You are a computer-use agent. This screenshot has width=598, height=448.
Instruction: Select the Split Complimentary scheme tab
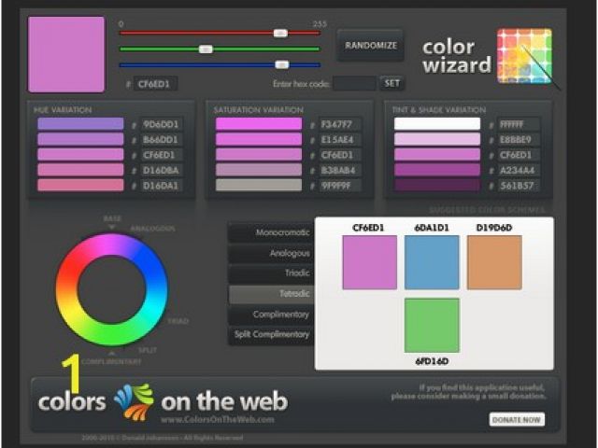click(x=272, y=334)
